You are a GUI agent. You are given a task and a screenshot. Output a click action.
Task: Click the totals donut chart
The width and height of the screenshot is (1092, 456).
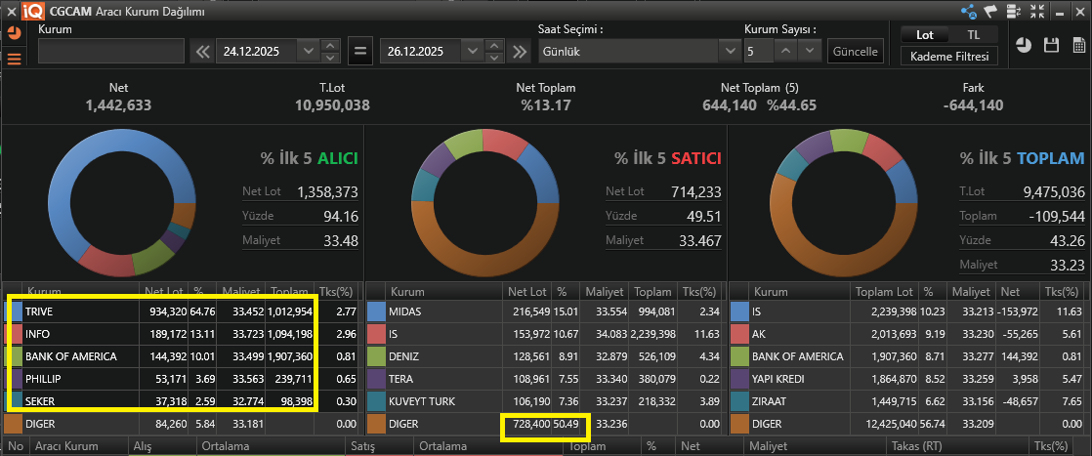point(845,202)
